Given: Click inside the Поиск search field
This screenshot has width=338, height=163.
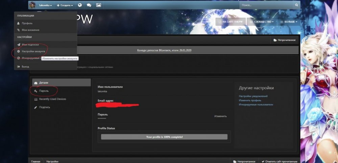Looking at the screenshot, I should point(266,5).
